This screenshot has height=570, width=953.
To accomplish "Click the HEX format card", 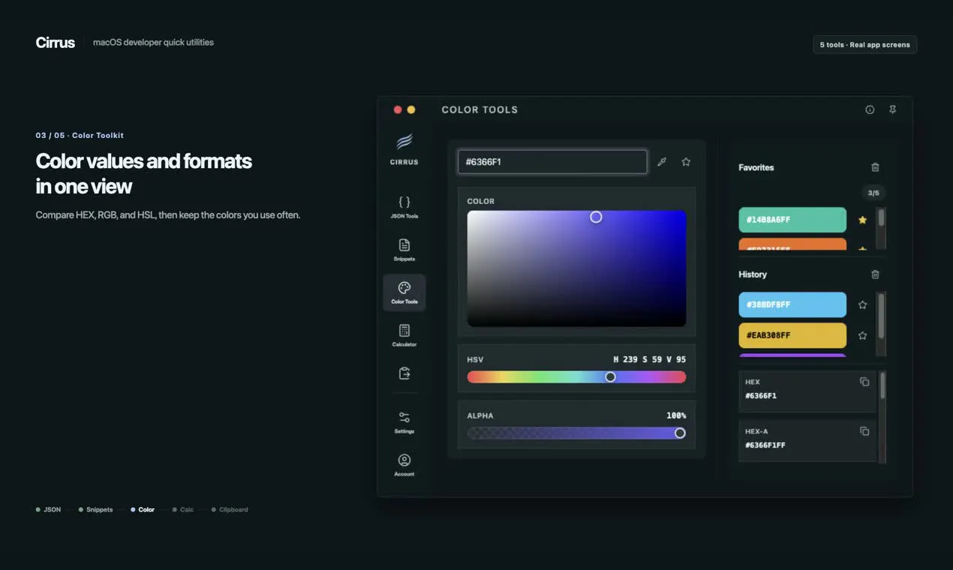I will click(807, 391).
